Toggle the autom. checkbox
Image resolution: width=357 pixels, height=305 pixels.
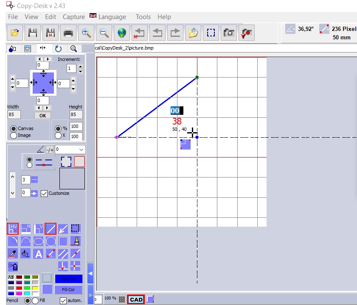coord(63,301)
